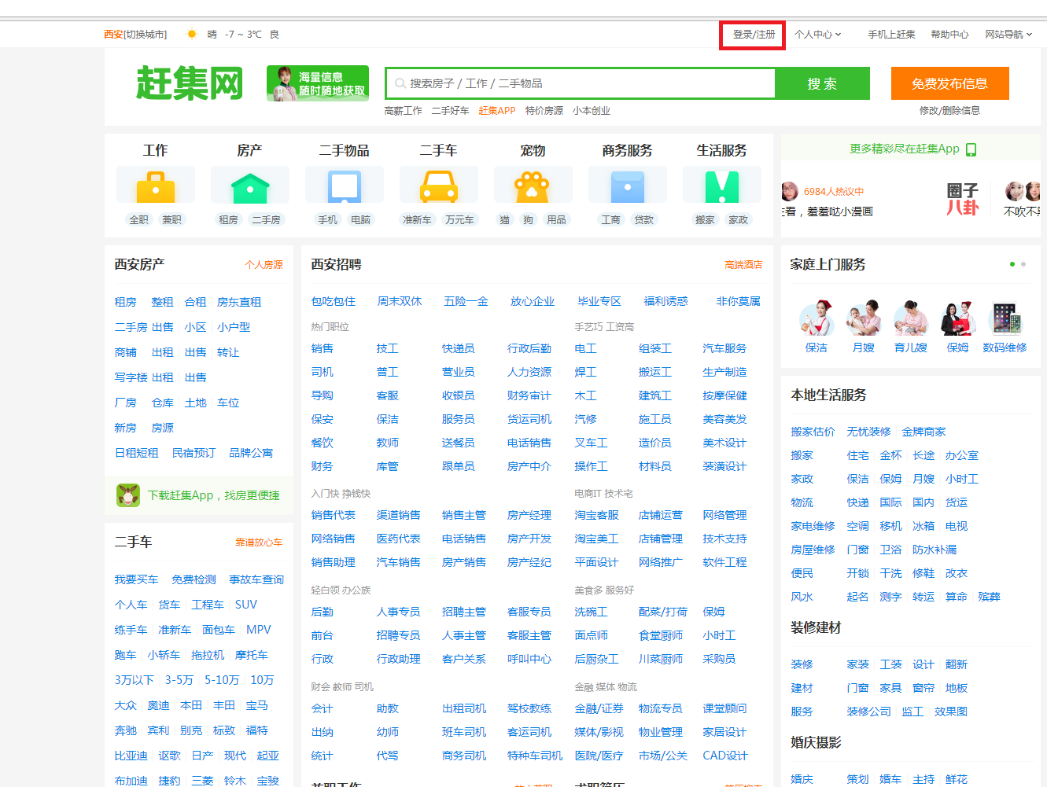Screen dimensions: 1047x787
Task: Select the green first carousel dot indicator
Action: tap(1012, 264)
